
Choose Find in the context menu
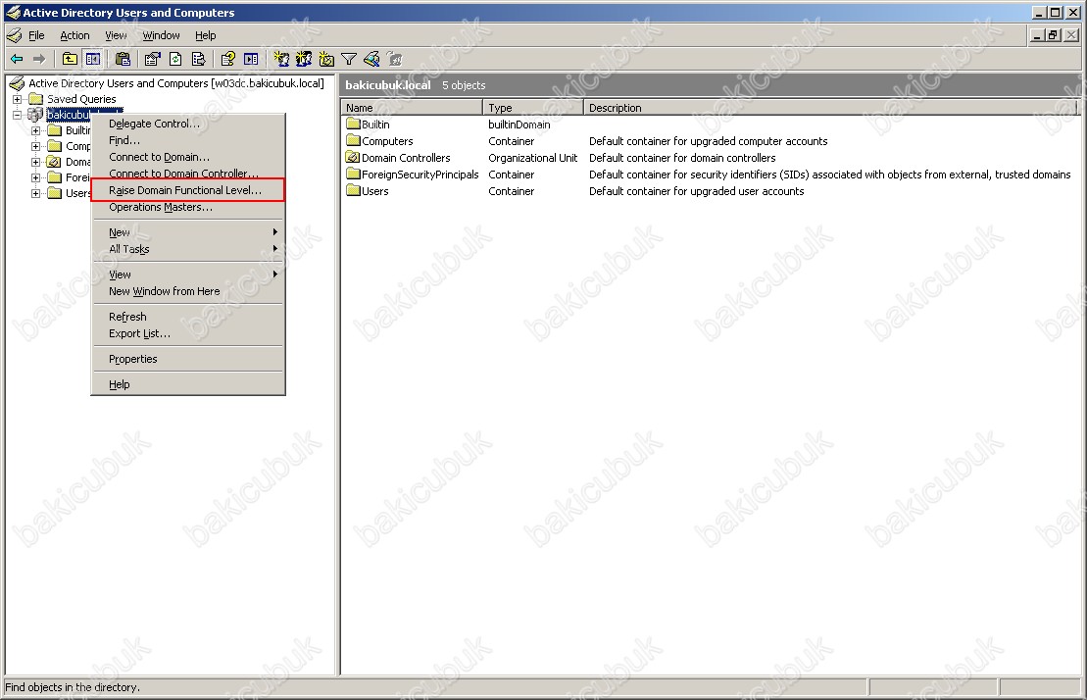[x=188, y=140]
